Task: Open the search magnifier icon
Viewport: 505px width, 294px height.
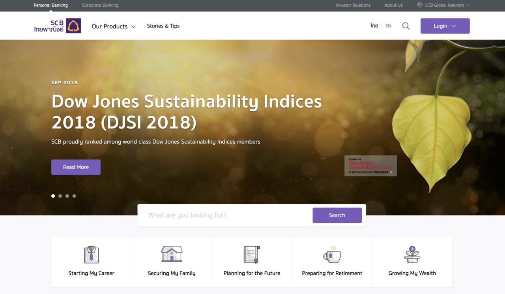Action: (406, 26)
